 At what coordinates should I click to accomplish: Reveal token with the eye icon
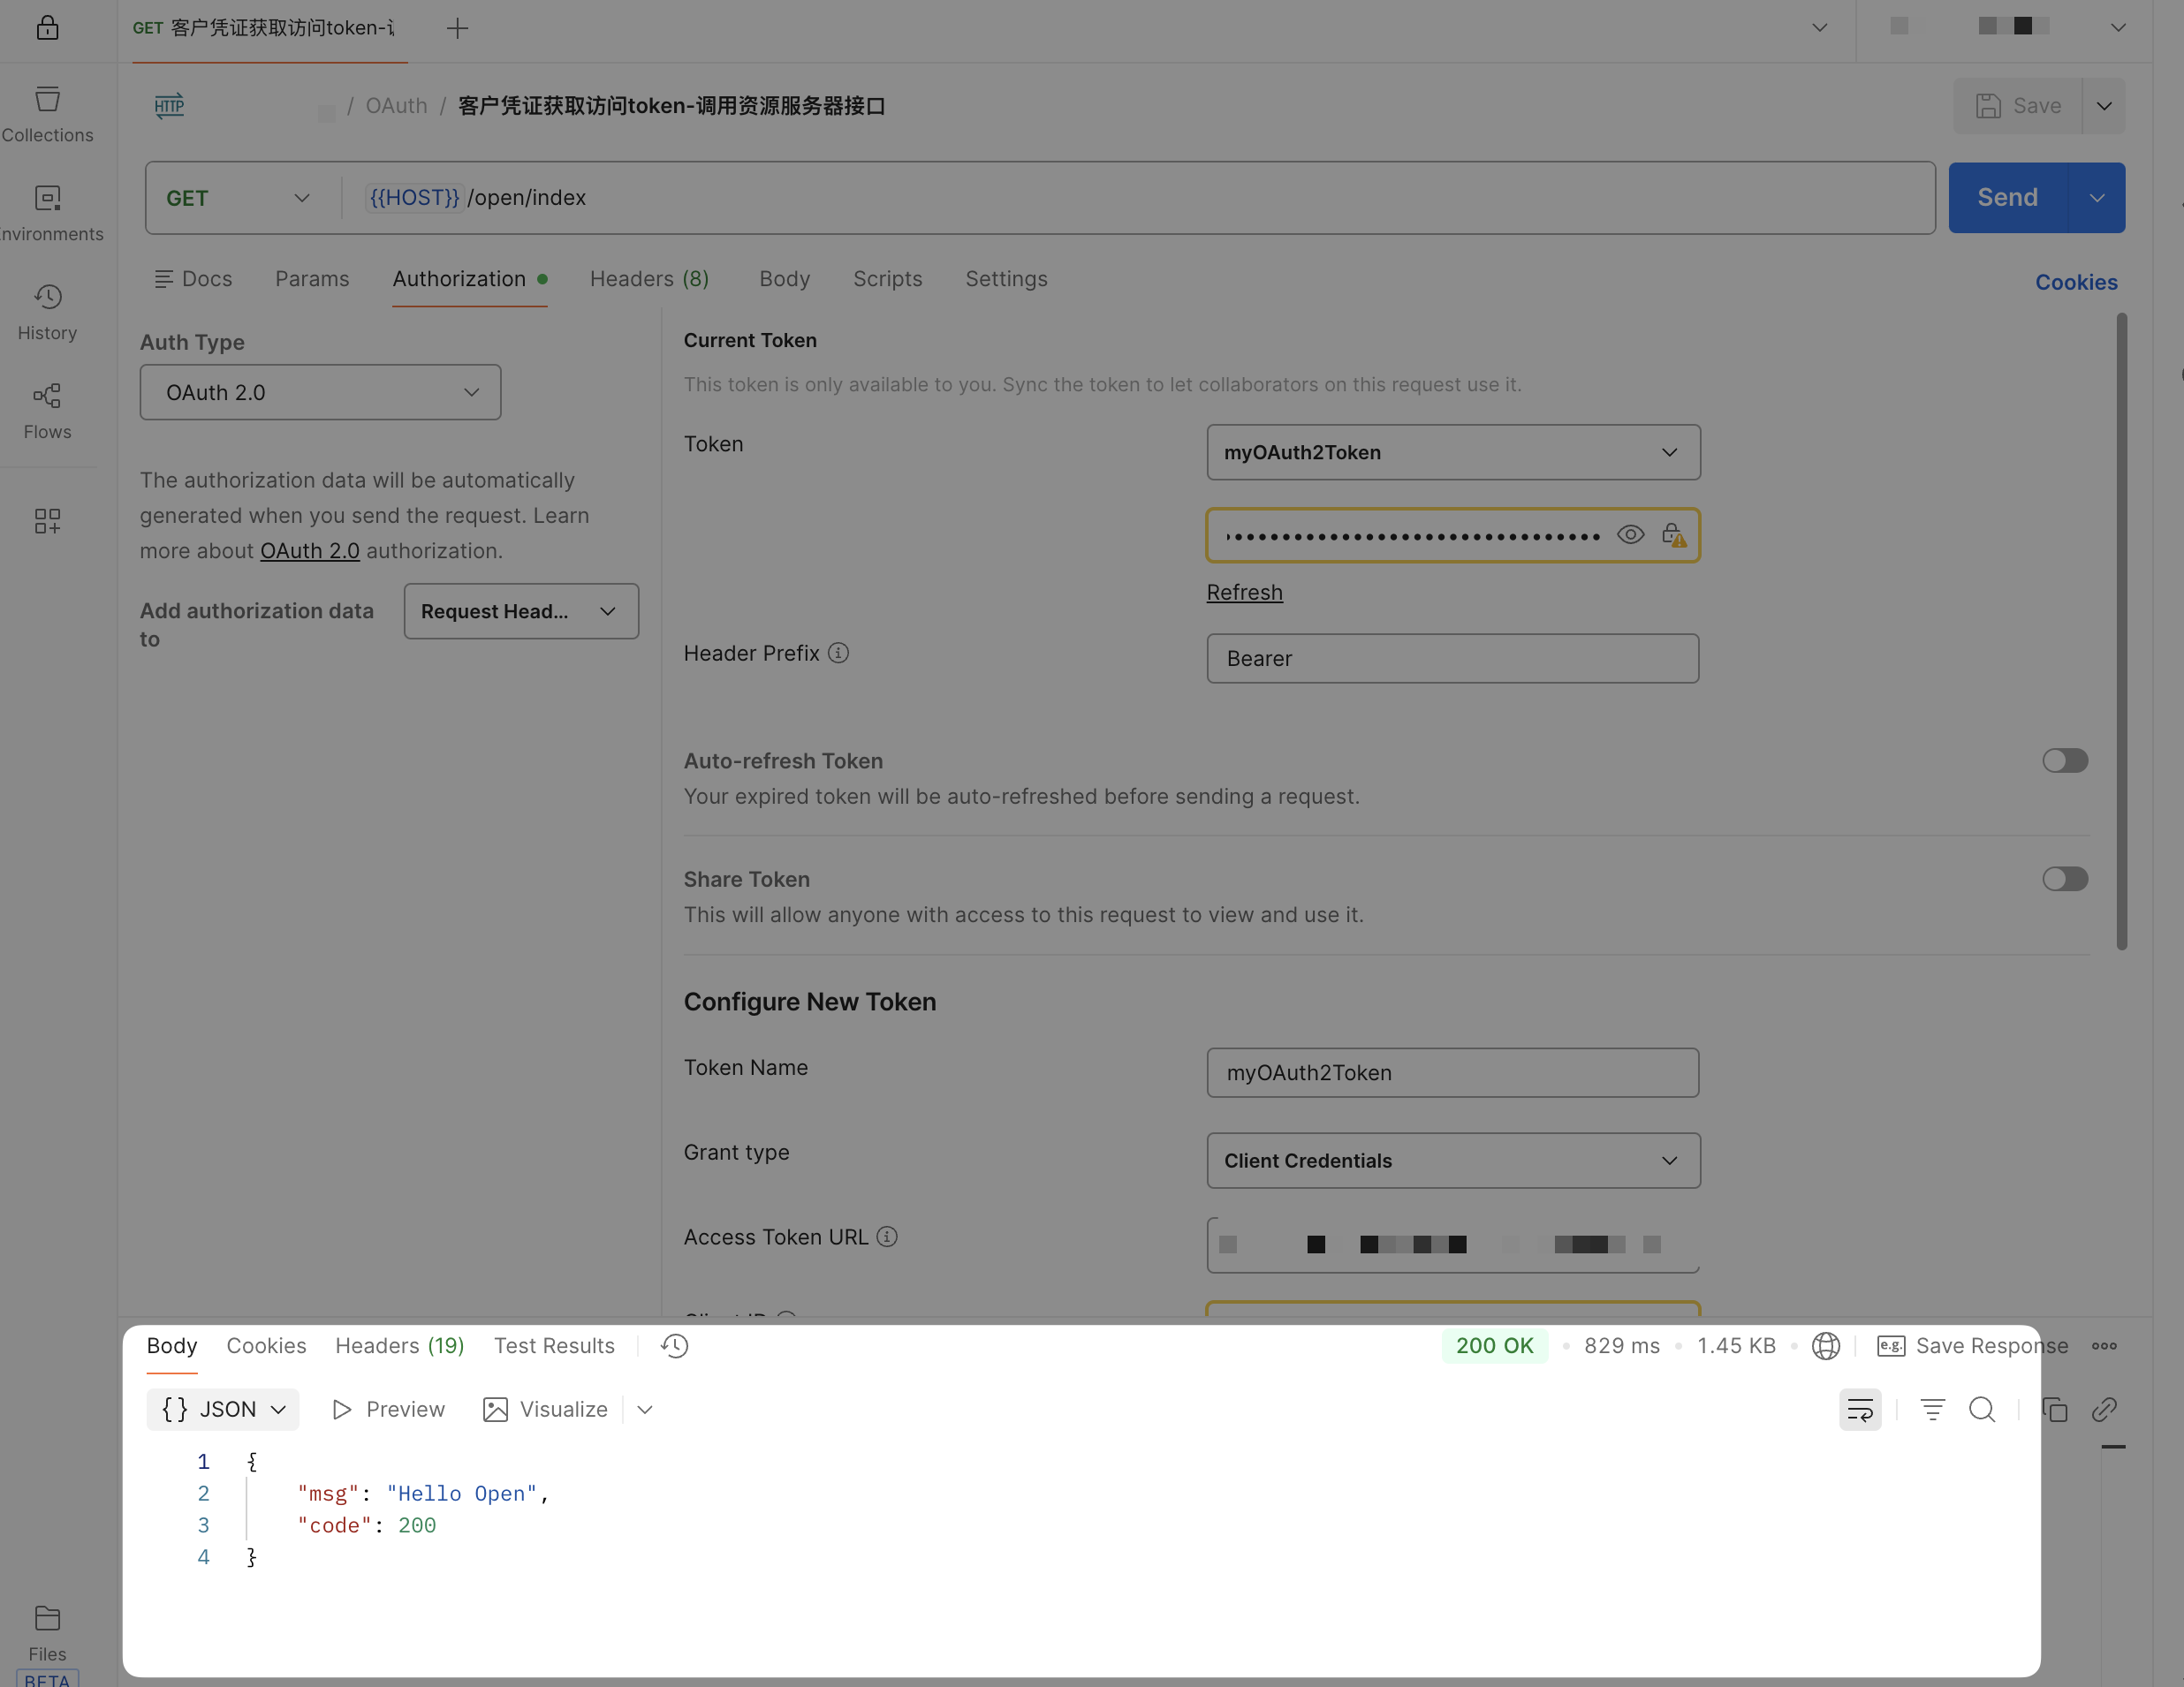coord(1630,535)
